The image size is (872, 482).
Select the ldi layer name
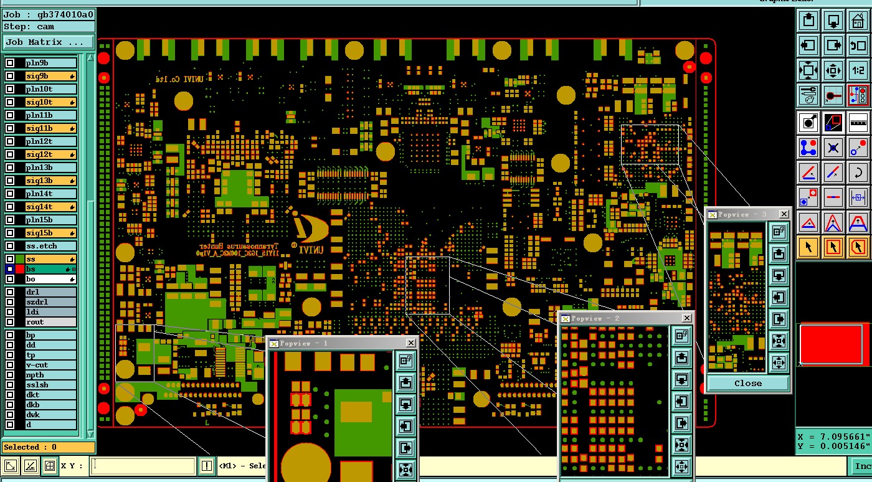coord(51,312)
